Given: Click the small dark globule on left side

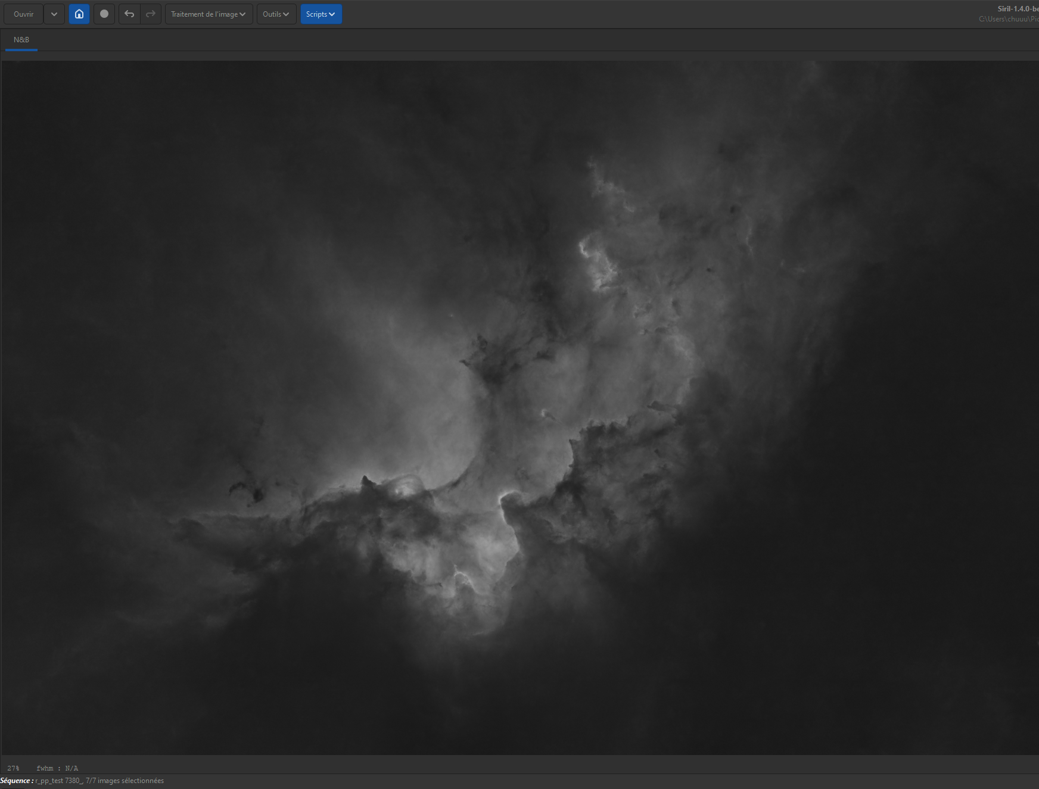Looking at the screenshot, I should pyautogui.click(x=257, y=495).
